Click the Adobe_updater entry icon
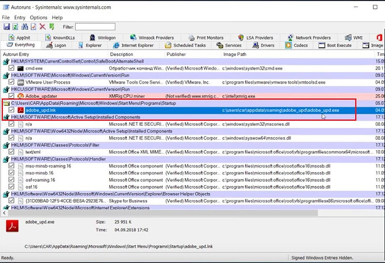385x263 pixels. coord(20,96)
